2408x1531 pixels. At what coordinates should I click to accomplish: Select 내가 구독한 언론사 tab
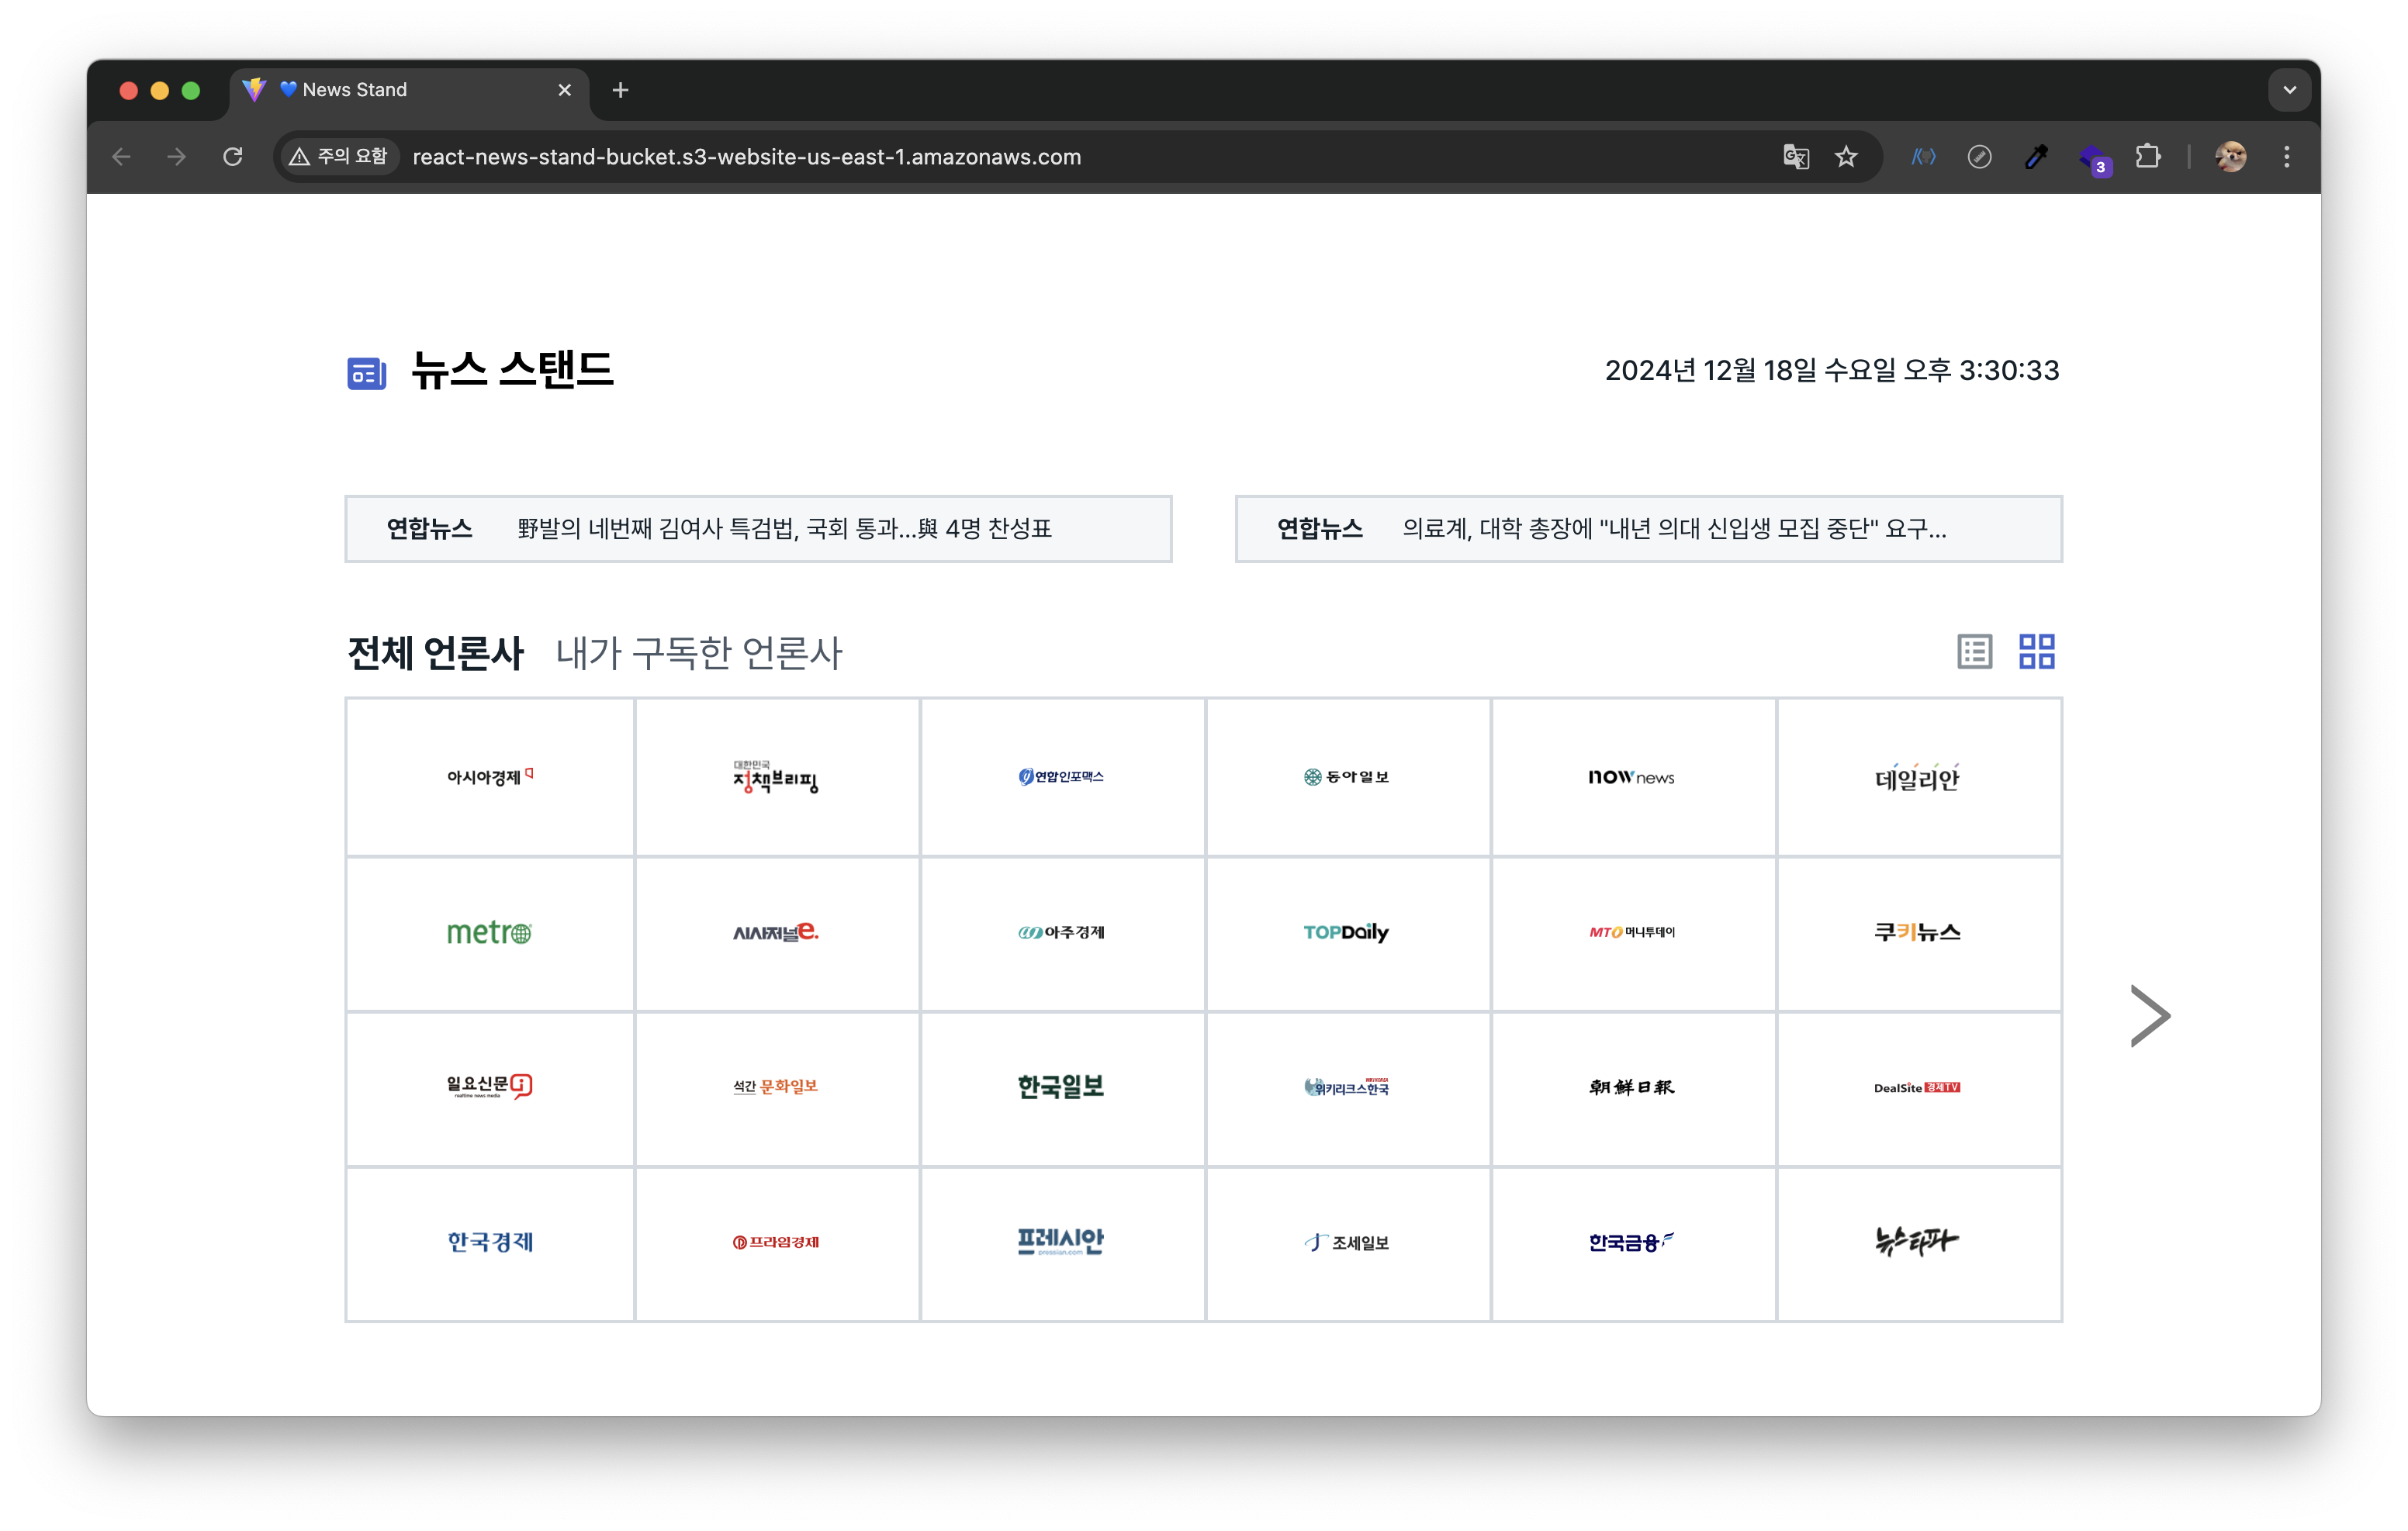[699, 653]
